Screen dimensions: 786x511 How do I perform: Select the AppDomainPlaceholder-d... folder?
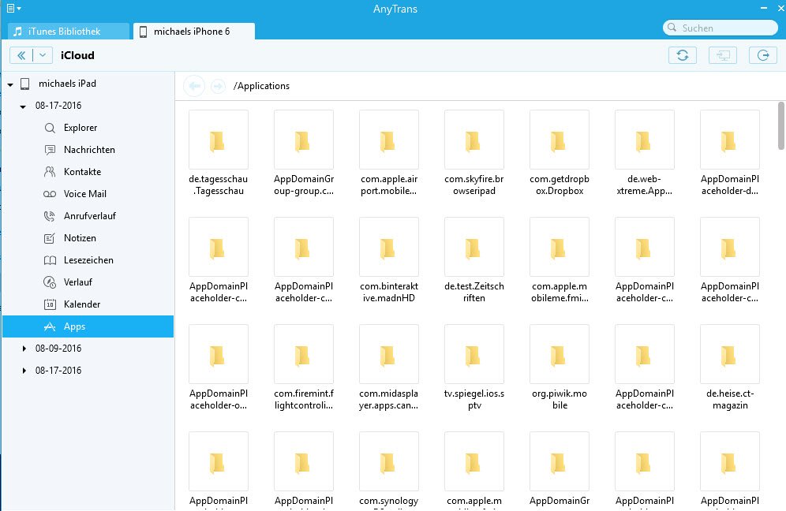tap(730, 153)
